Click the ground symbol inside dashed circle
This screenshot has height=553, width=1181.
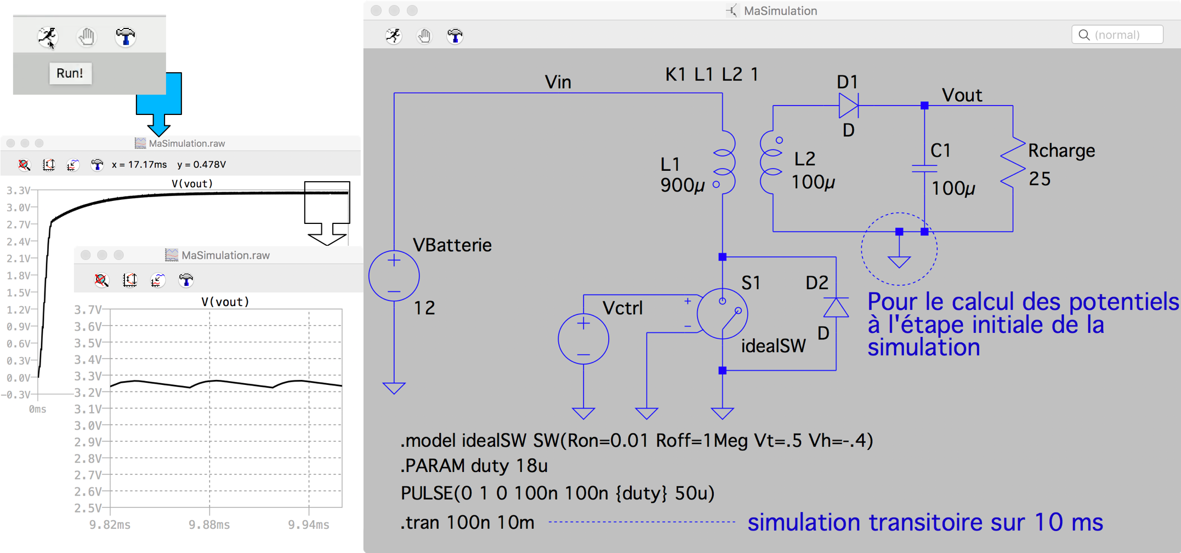tap(899, 262)
